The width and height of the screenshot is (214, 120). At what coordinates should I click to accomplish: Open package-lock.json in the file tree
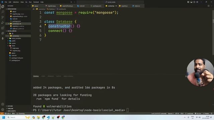pyautogui.click(x=17, y=58)
